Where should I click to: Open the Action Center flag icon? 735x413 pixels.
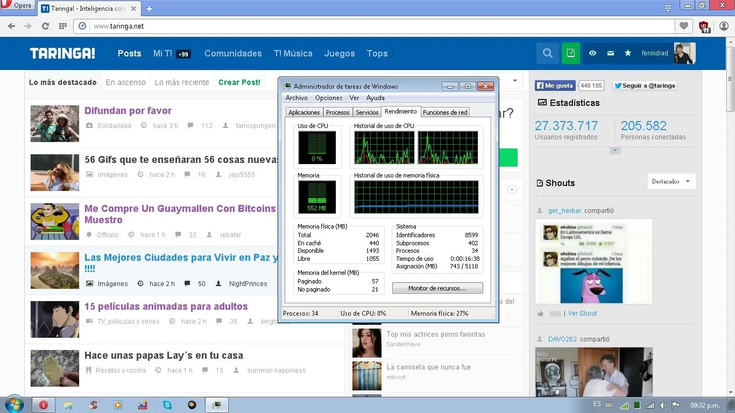coord(676,405)
